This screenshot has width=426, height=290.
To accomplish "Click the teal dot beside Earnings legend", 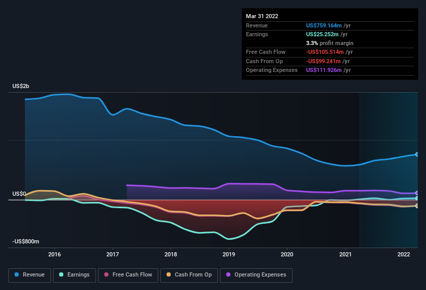I will (61, 274).
